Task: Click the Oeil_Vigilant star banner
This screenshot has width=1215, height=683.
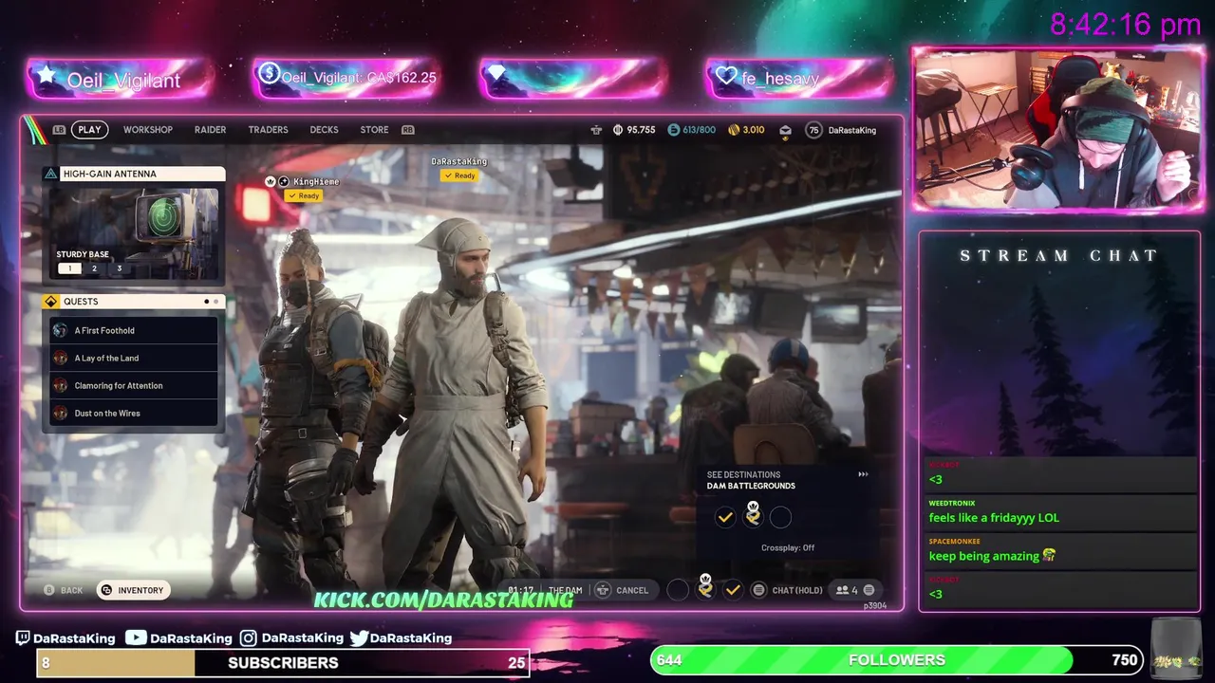Action: click(120, 80)
